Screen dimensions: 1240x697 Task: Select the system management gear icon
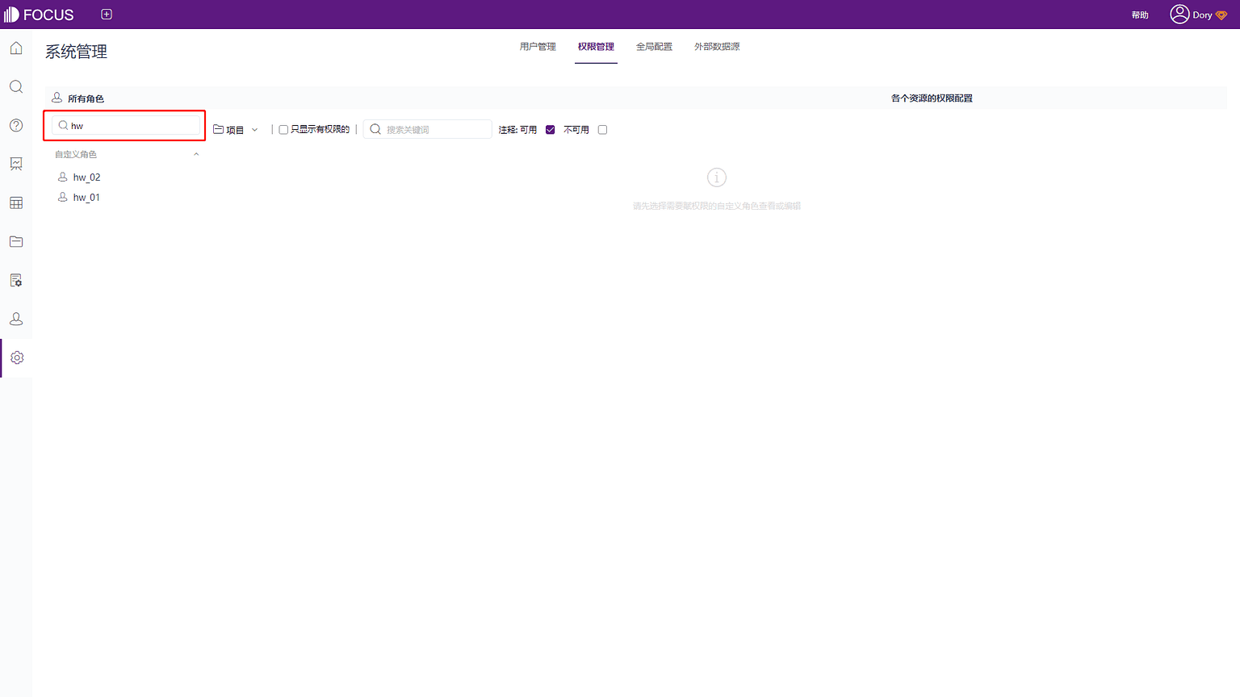[17, 357]
